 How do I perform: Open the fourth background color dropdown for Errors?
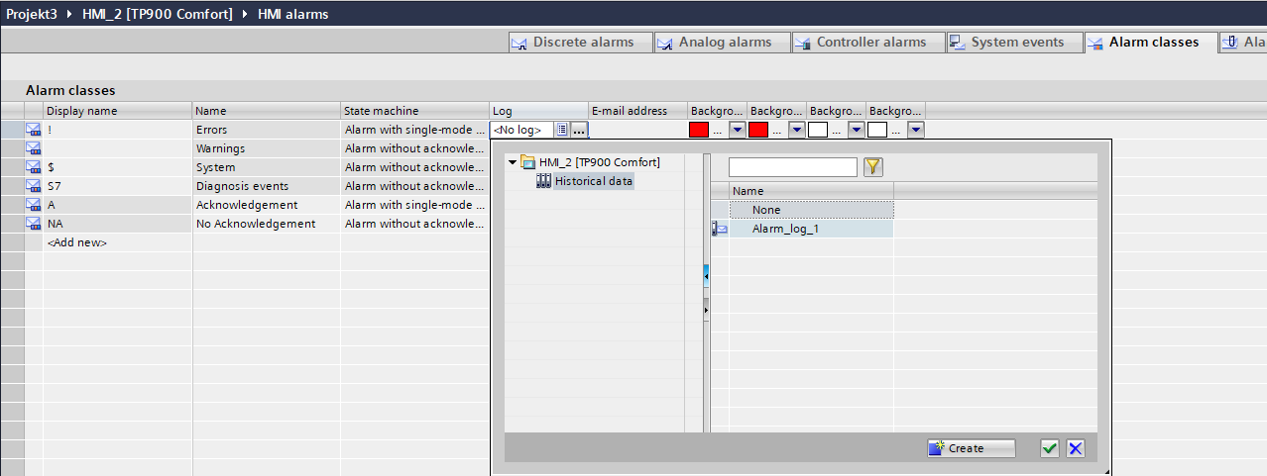click(915, 130)
